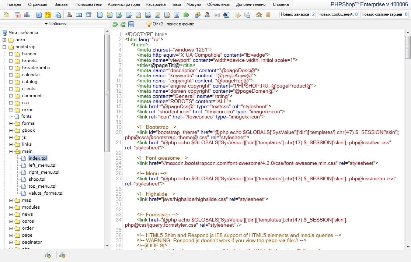Click the page with chain link icon

[148, 15]
